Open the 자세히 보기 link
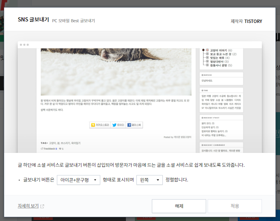Image resolution: width=280 pixels, height=221 pixels. tap(28, 206)
